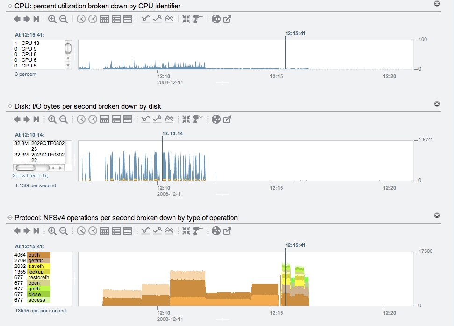This screenshot has height=326, width=454.
Task: Click the Disk legend horizontal scrollbar thumb
Action: 25,168
